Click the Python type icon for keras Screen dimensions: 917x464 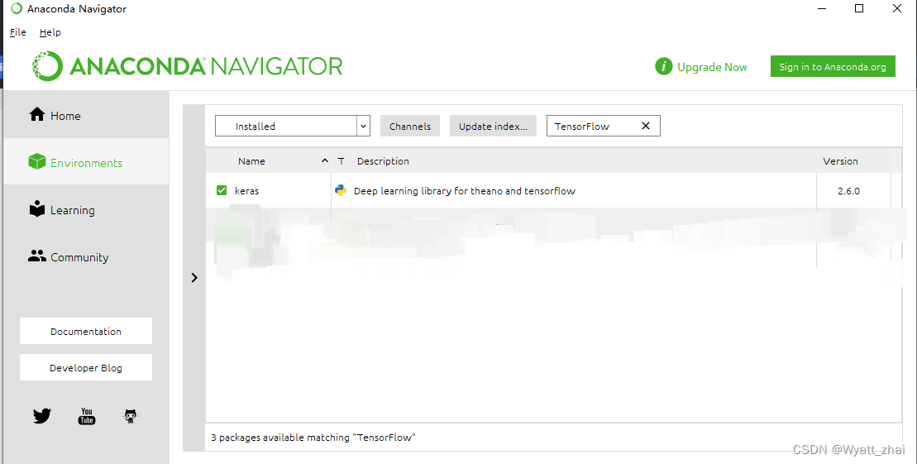tap(341, 190)
